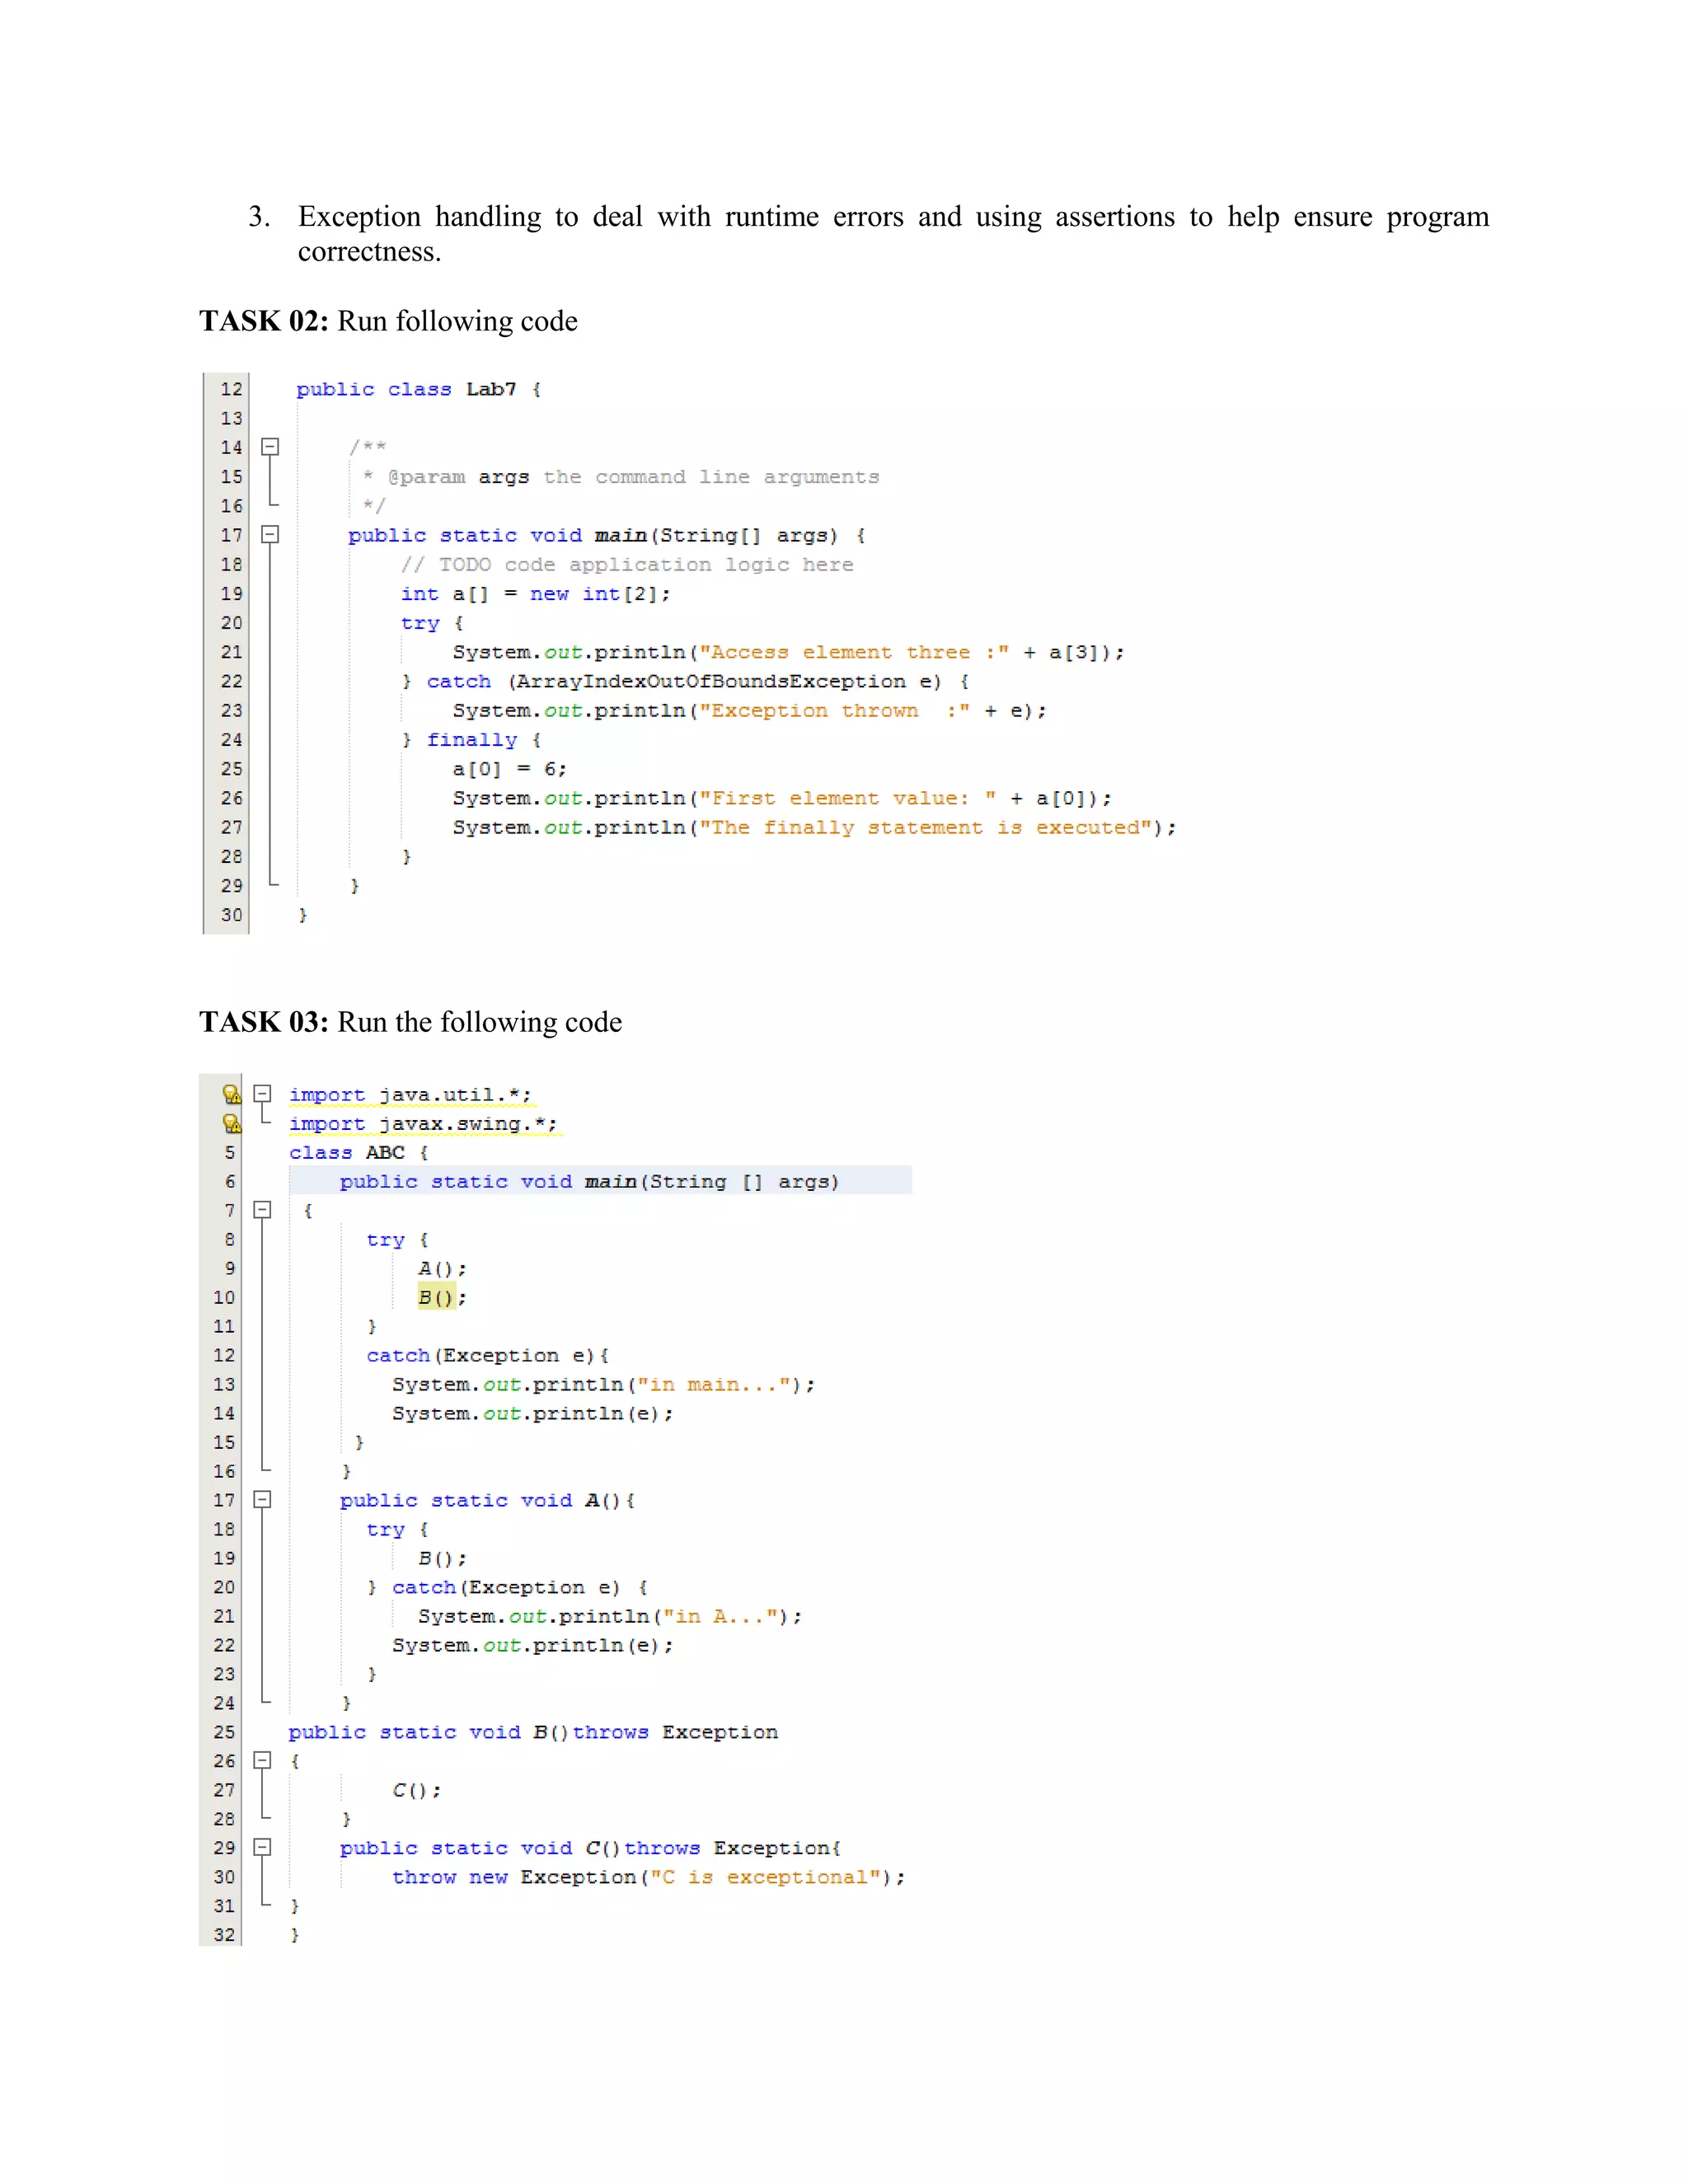The height and width of the screenshot is (2184, 1688).
Task: Click the catch ArrayIndexOutOfBoundsException line
Action: pos(685,682)
